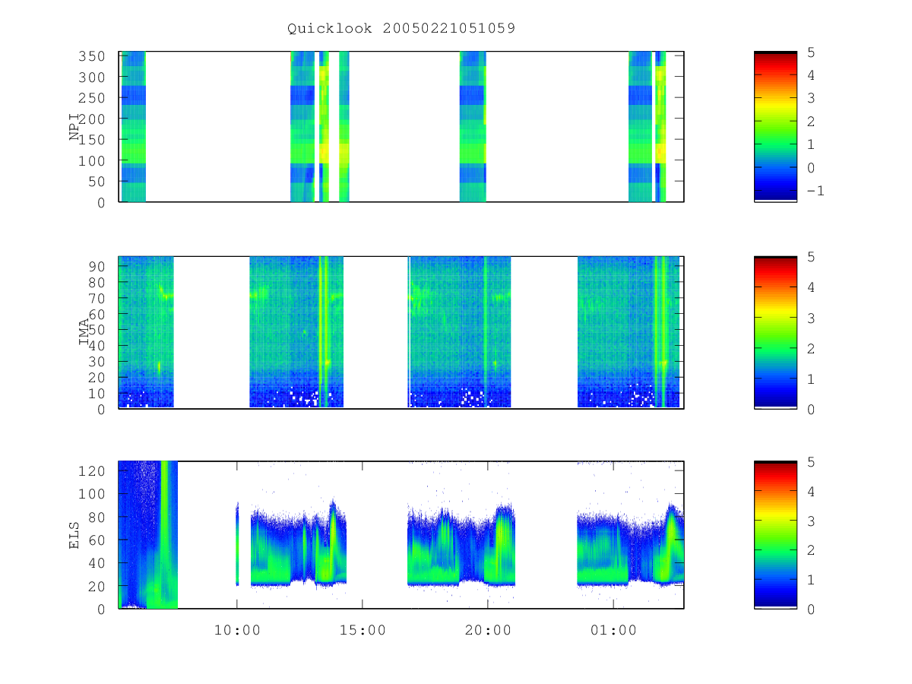Click the NPI axis label
Viewport: 912px width, 684px height.
pos(74,126)
